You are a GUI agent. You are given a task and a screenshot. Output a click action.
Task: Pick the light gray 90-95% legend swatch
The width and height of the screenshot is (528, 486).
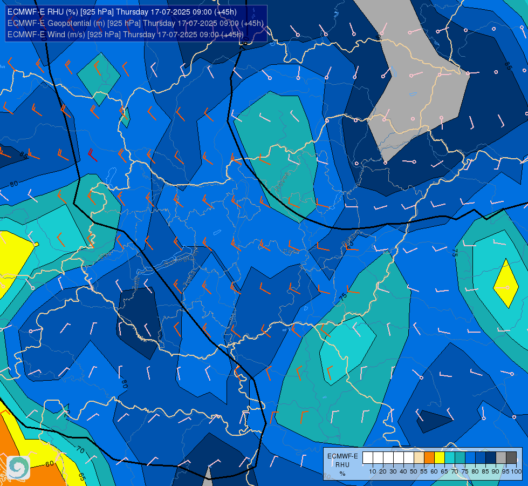(501, 458)
